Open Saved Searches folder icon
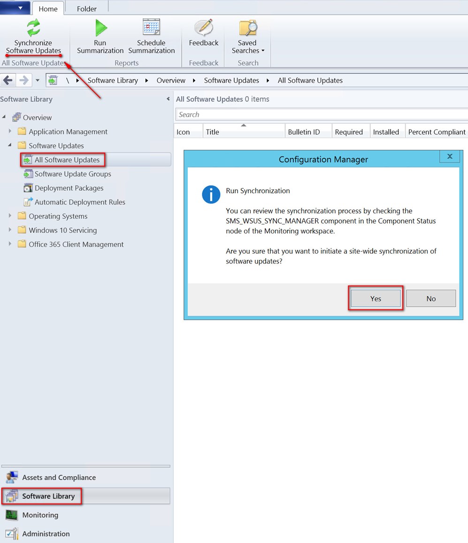This screenshot has height=543, width=468. click(248, 28)
